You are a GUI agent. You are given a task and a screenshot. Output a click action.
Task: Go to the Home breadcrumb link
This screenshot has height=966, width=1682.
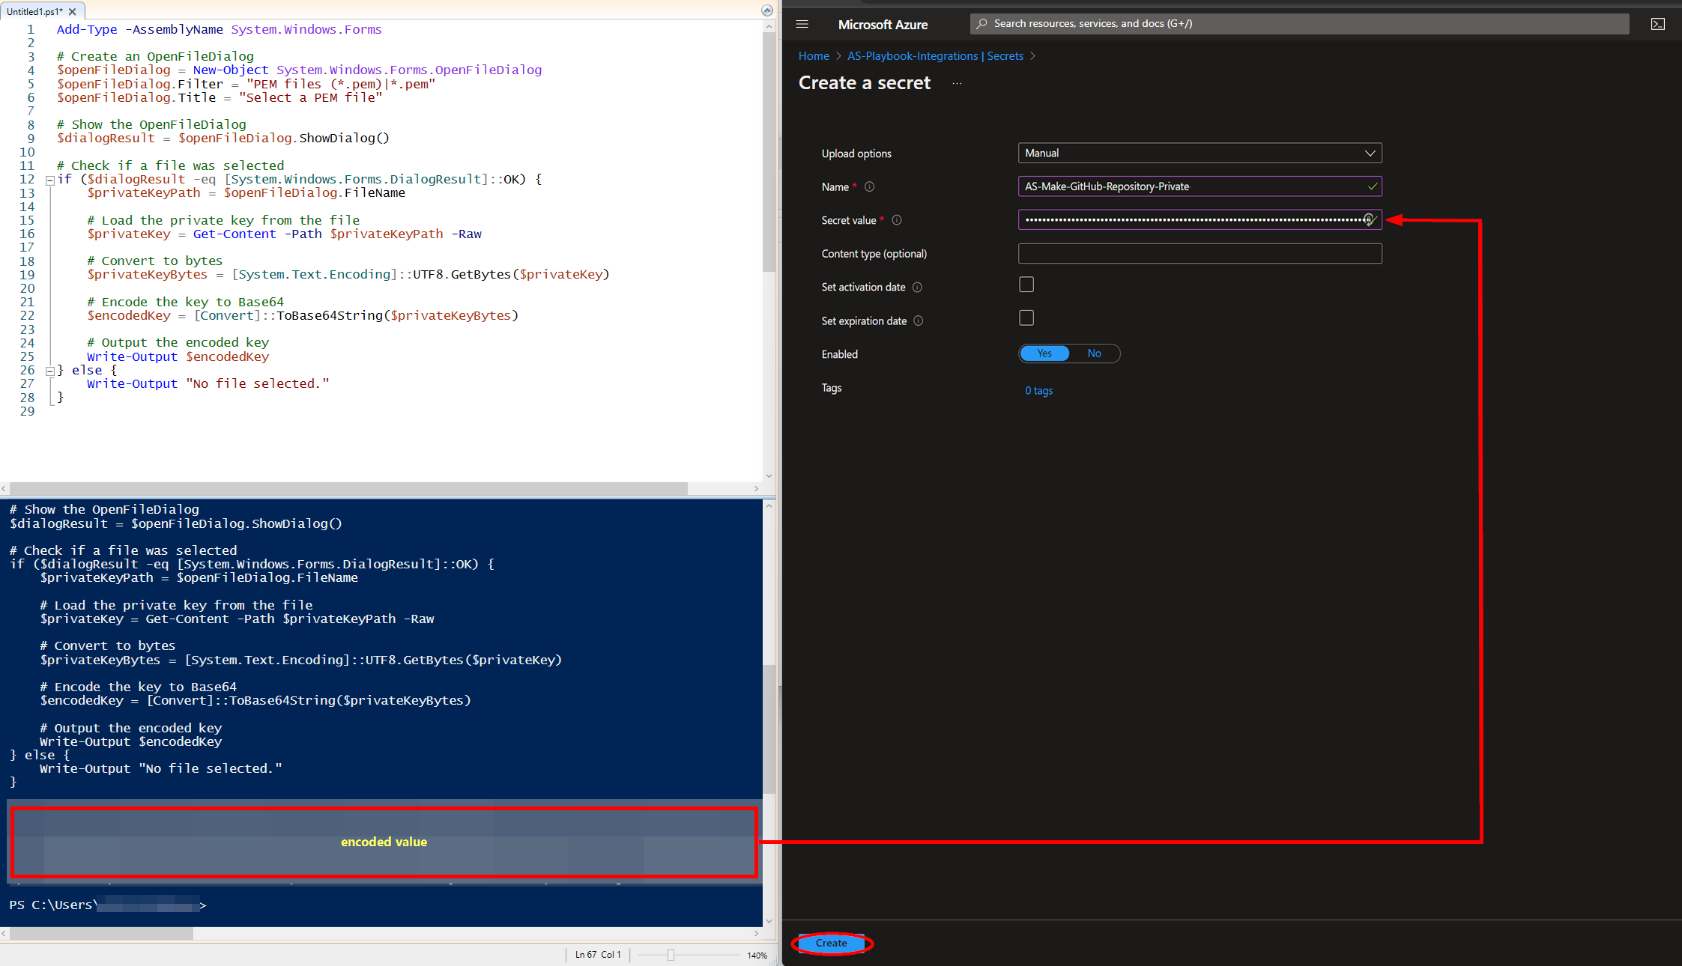click(x=813, y=56)
